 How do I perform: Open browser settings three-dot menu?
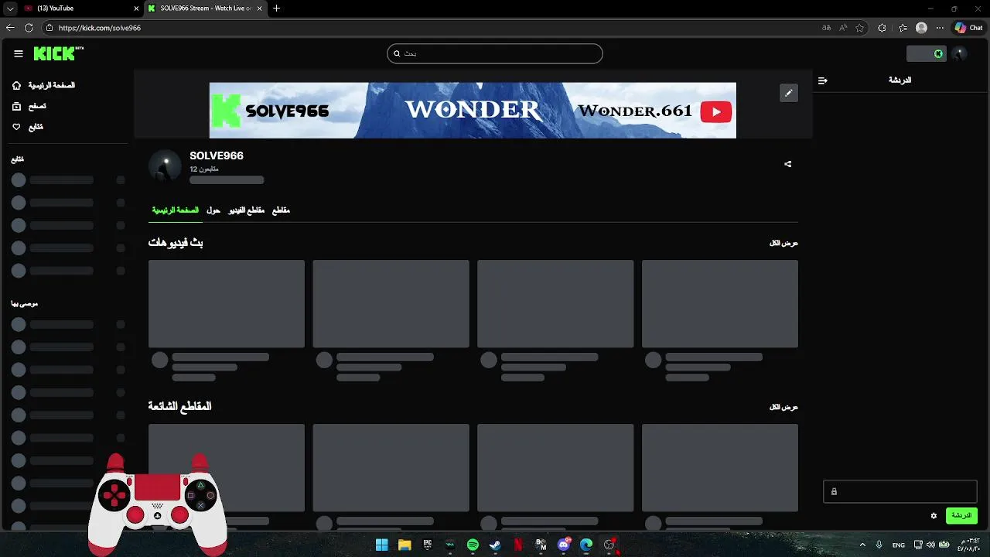[x=940, y=28]
